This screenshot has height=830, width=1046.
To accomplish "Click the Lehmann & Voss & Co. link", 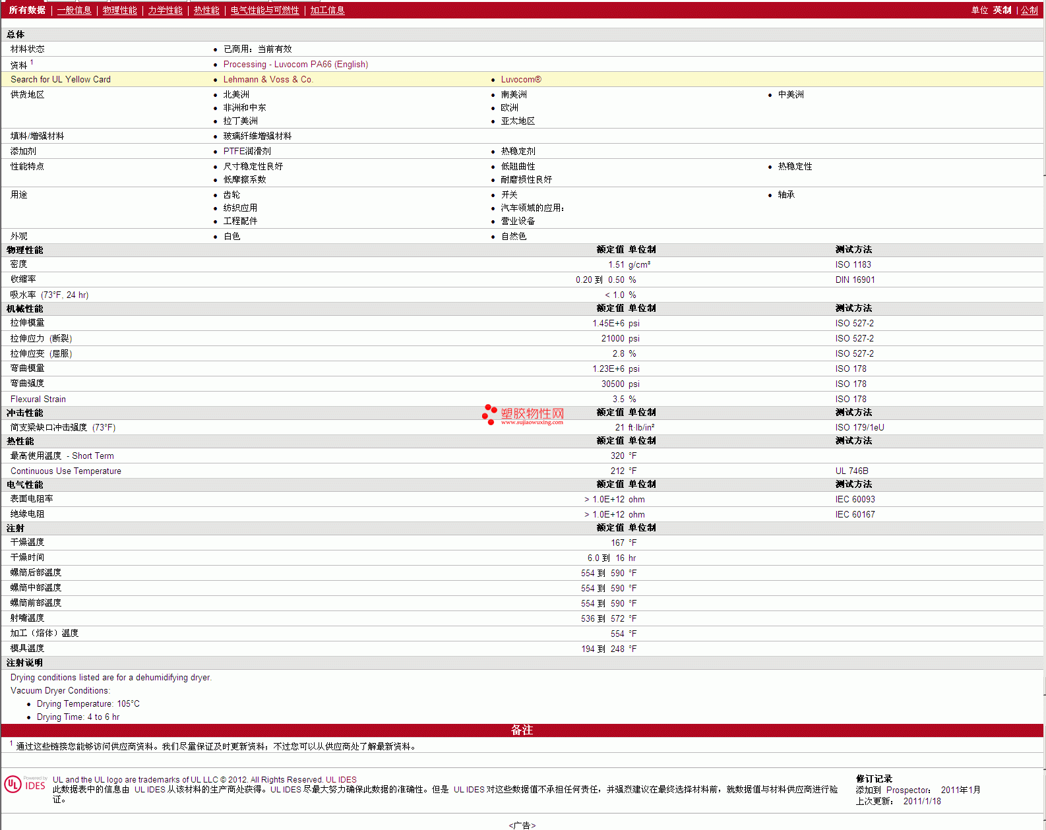I will click(268, 80).
